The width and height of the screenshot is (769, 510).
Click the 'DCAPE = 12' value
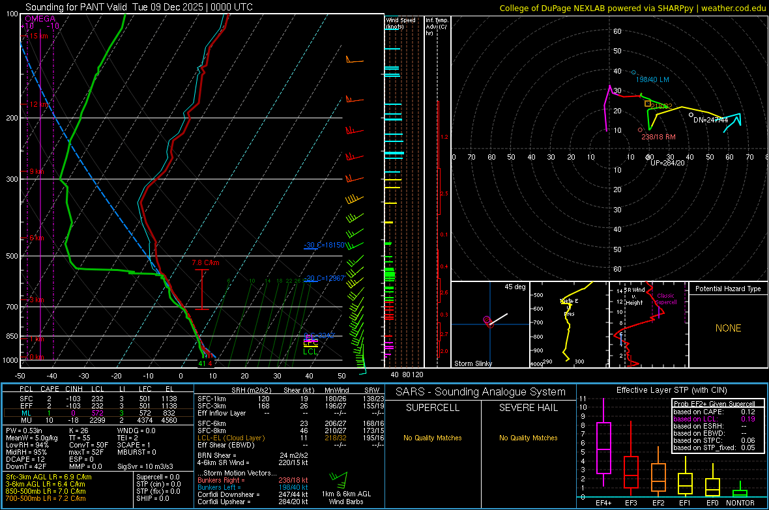pyautogui.click(x=25, y=459)
